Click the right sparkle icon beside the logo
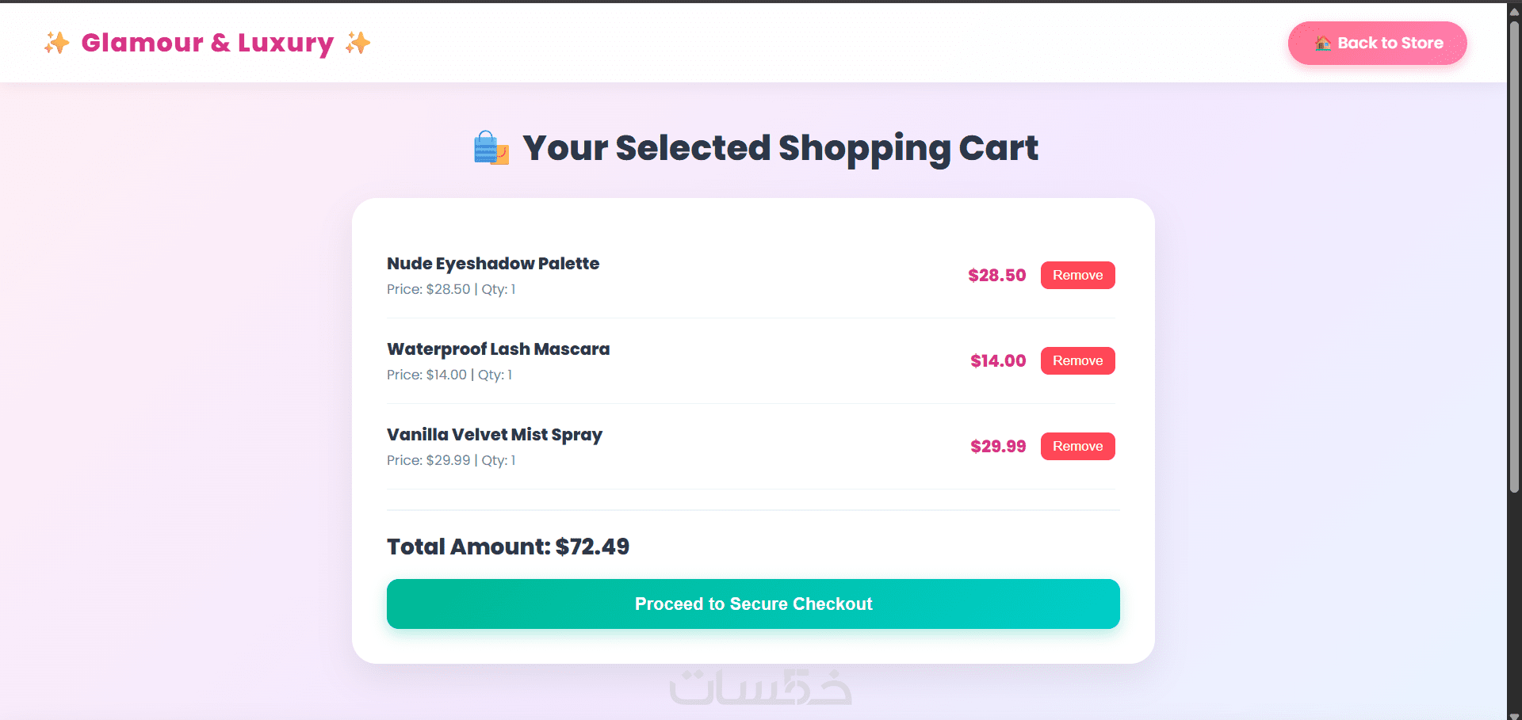This screenshot has width=1522, height=720. coord(358,43)
